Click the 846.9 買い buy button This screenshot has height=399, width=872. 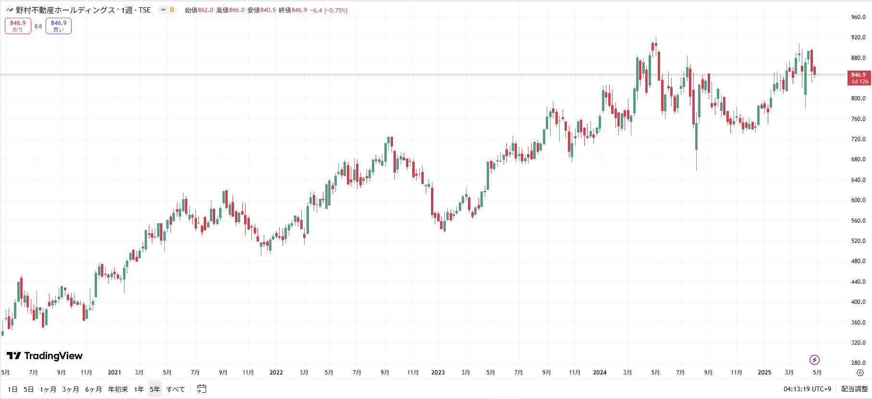point(59,26)
